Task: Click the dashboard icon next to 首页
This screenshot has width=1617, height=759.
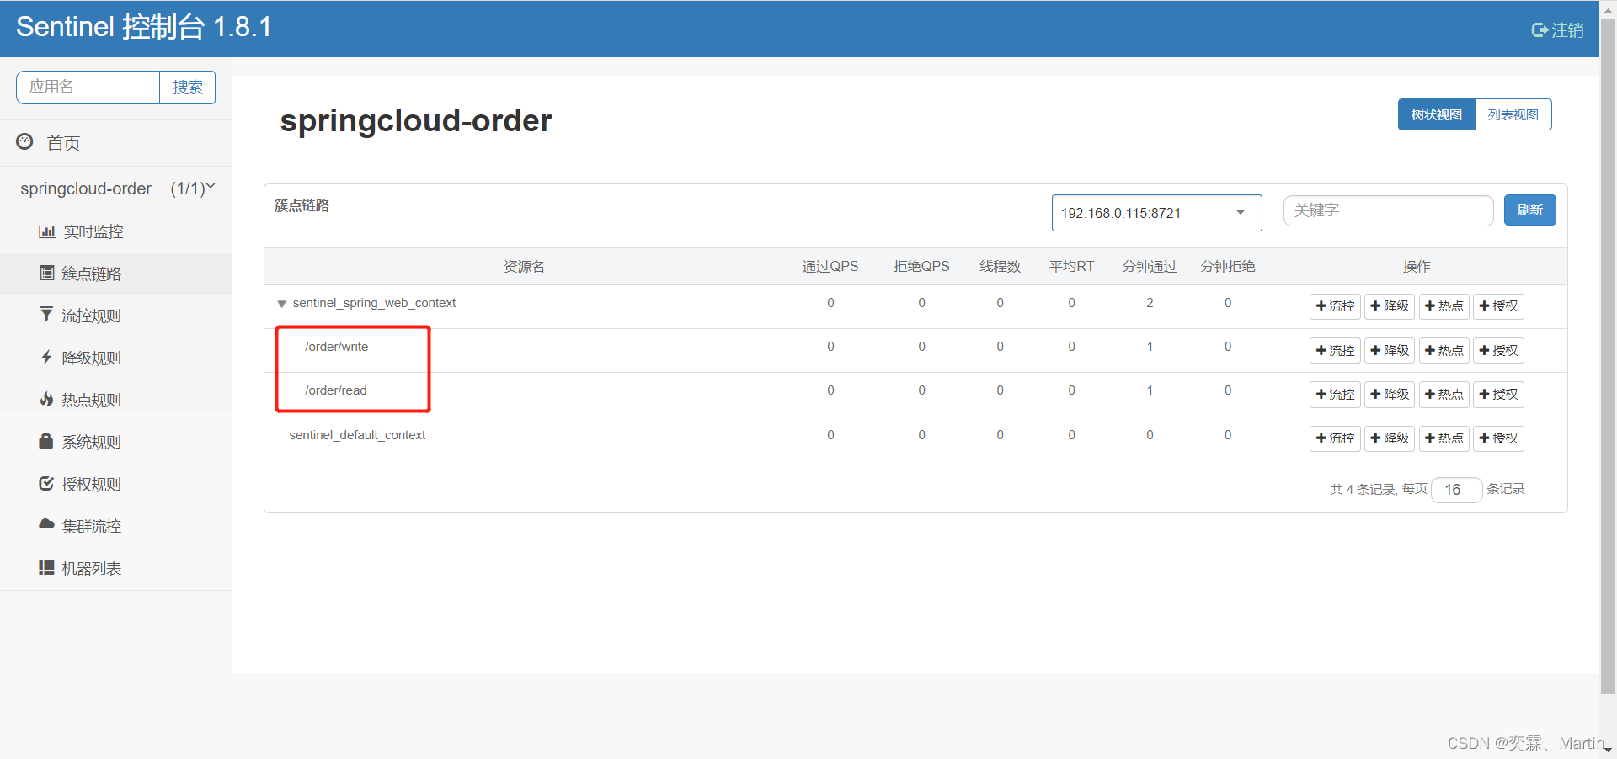Action: [25, 142]
